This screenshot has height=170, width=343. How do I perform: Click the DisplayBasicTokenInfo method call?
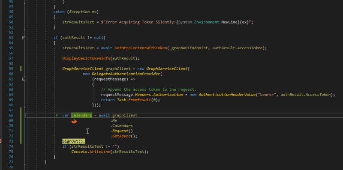click(x=86, y=58)
